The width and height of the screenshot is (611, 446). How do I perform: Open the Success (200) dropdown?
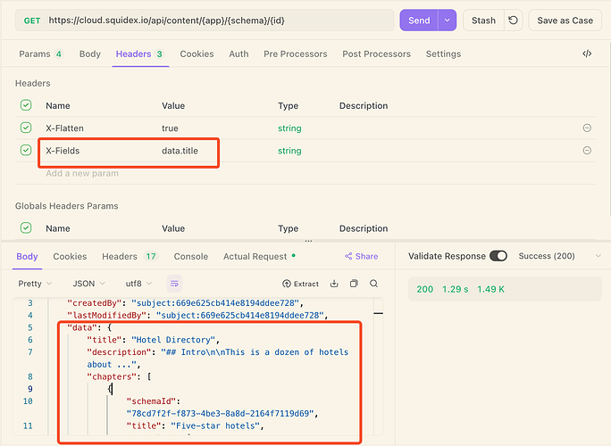(547, 256)
